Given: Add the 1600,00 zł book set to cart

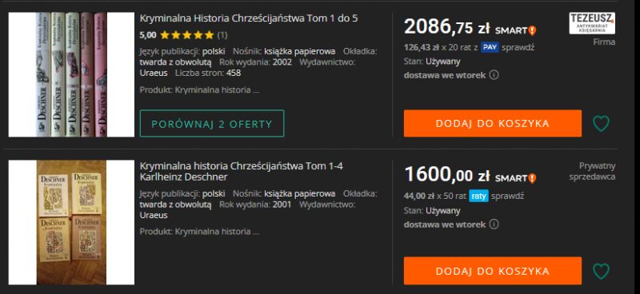Looking at the screenshot, I should (493, 271).
